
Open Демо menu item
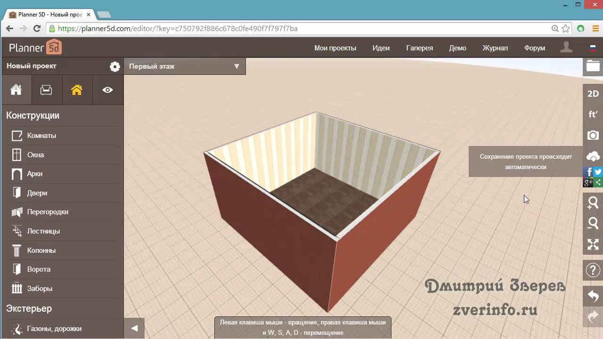(458, 48)
